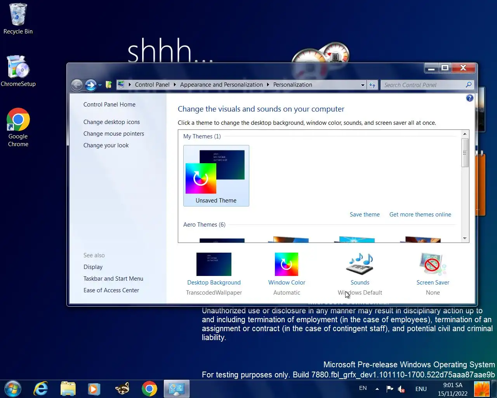Click the EN language bar indicator
The width and height of the screenshot is (497, 398).
[363, 388]
